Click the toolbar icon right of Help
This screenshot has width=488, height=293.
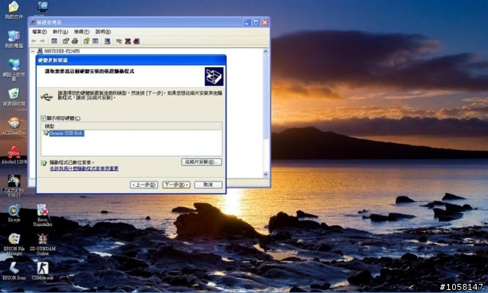[95, 41]
